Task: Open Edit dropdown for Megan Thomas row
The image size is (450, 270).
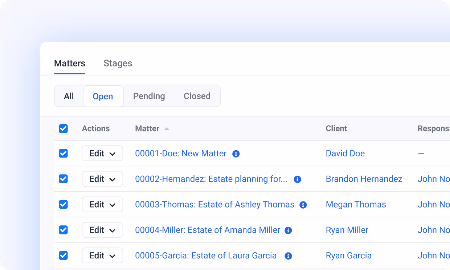Action: click(x=102, y=205)
